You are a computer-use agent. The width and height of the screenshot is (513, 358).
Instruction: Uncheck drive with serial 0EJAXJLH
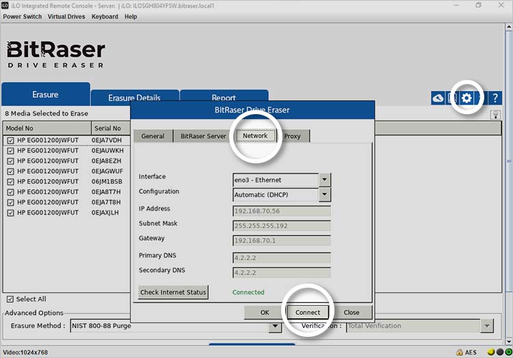[x=10, y=213]
